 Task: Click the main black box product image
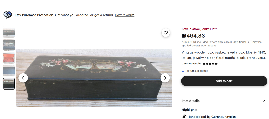[x=94, y=78]
